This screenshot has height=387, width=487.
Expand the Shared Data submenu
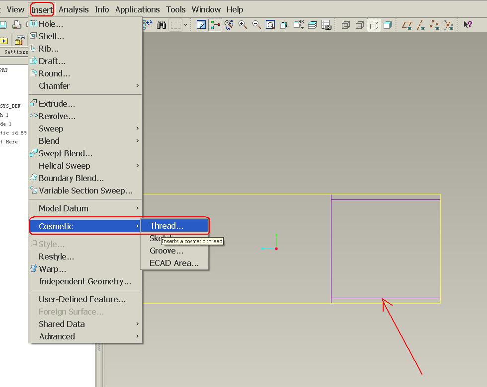pyautogui.click(x=85, y=324)
